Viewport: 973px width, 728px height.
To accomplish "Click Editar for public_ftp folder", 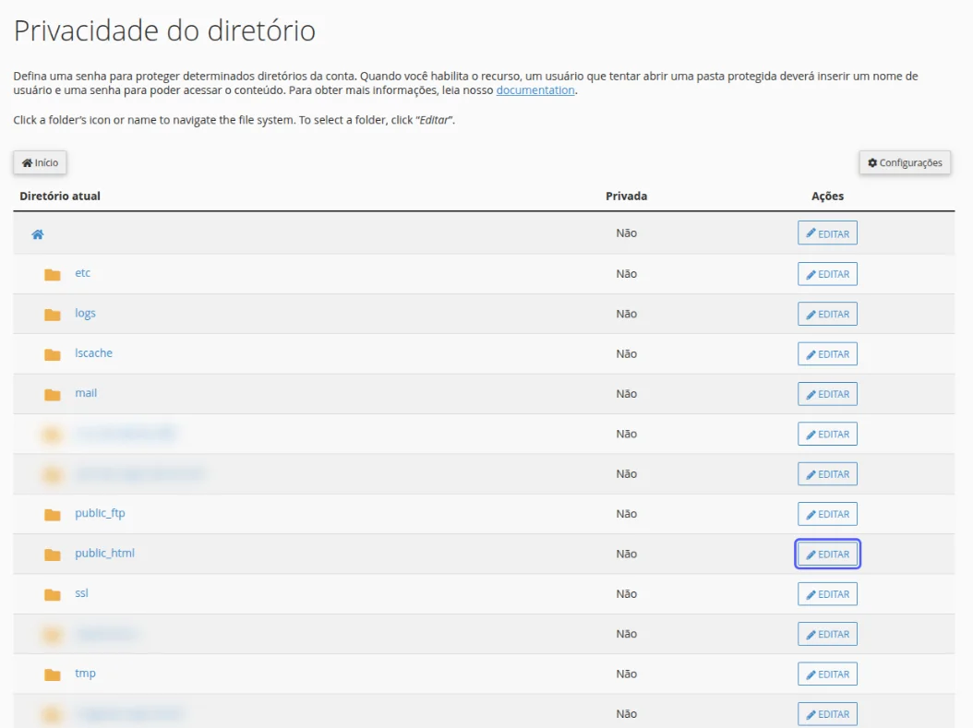I will tap(827, 514).
